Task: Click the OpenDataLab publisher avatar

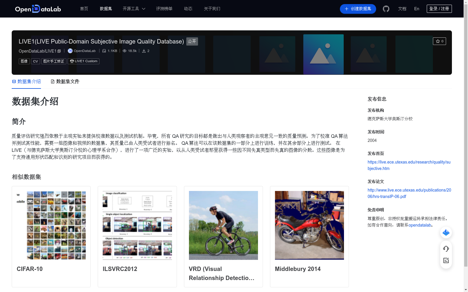Action: tap(70, 51)
